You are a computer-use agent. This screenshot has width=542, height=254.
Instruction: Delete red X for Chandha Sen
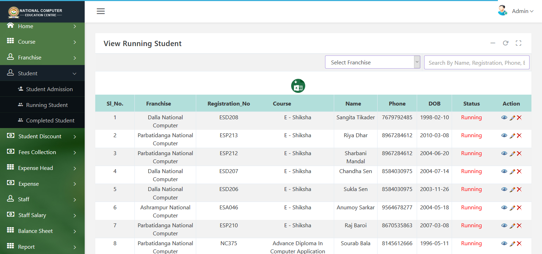(x=519, y=171)
